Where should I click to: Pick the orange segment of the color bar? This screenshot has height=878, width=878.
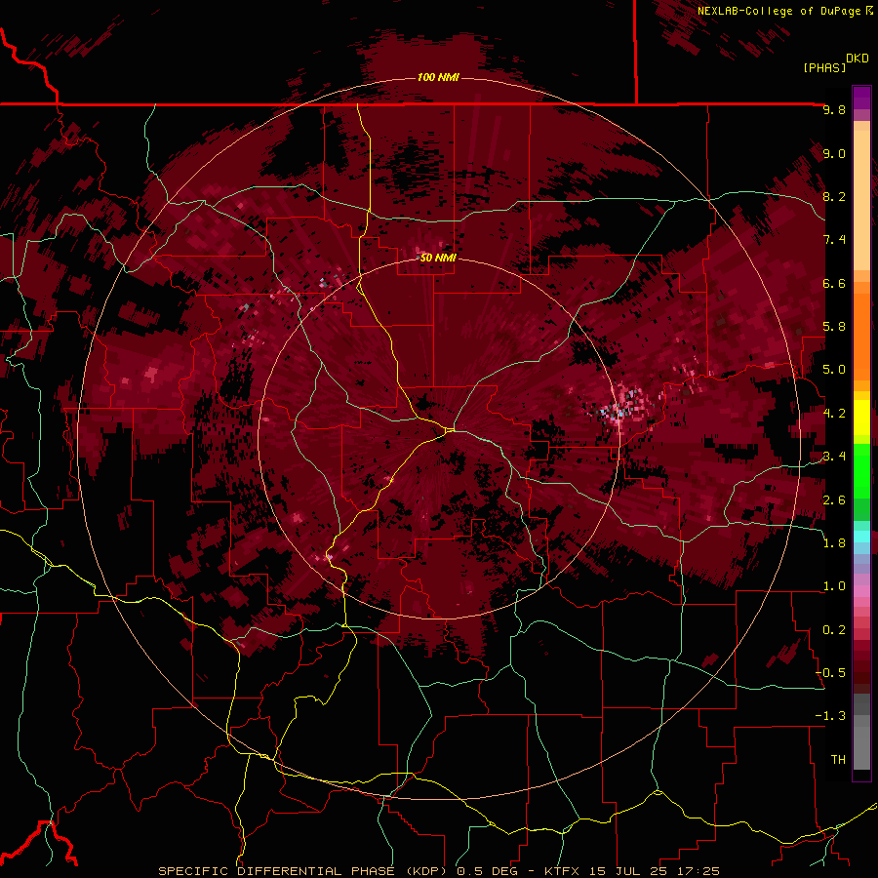[861, 336]
